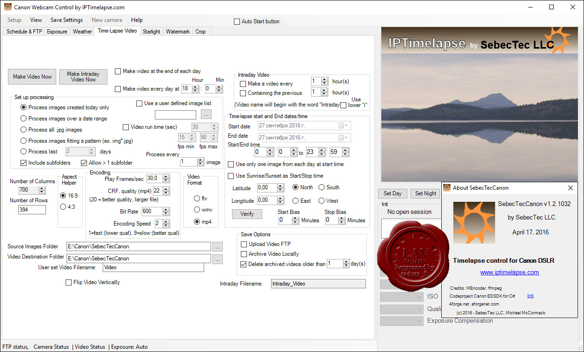Uncheck Include subfolders

(24, 163)
